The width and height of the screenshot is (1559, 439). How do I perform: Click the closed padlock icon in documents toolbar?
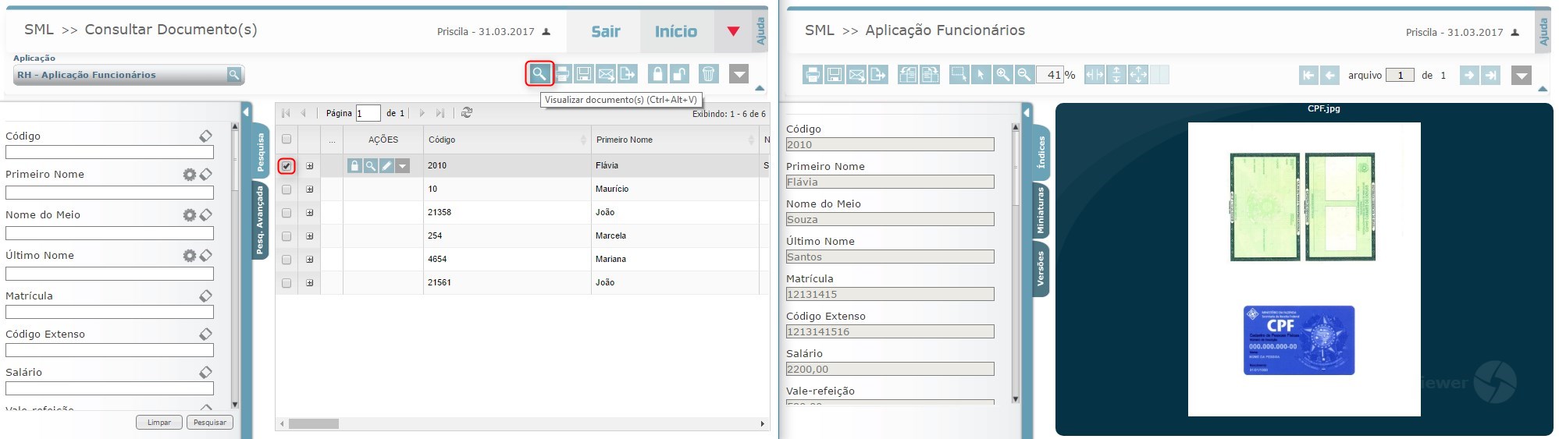point(657,74)
